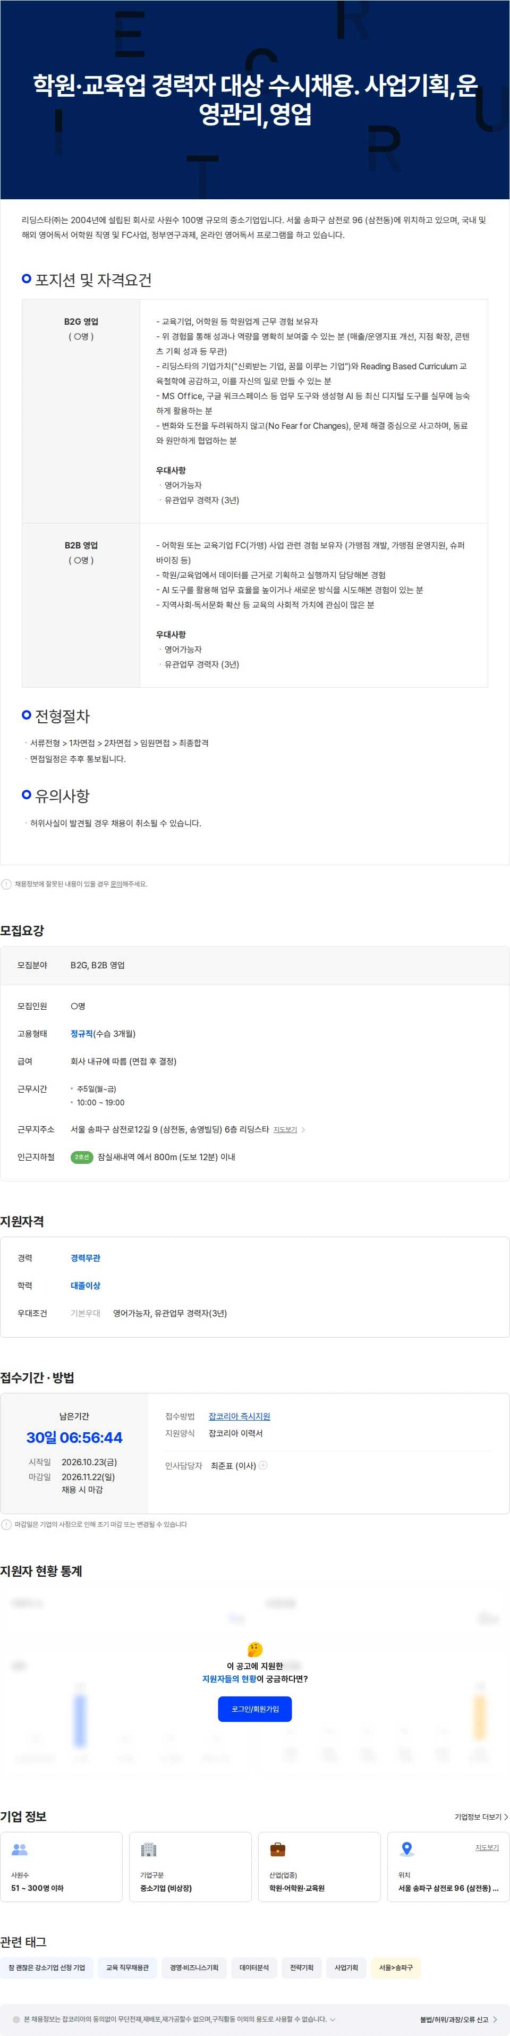Screen dimensions: 510x2036
Task: Select tag 데이터분석
Action: (x=254, y=1967)
